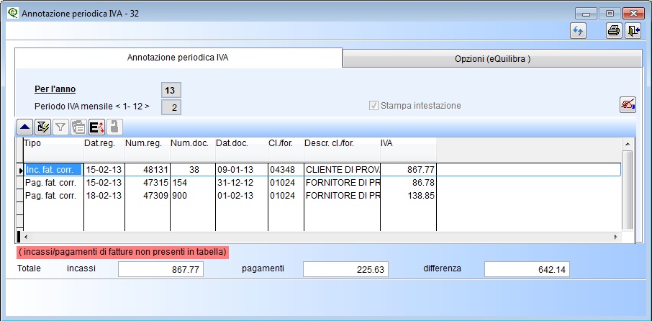Apply quick filter with lightning funnel icon
The height and width of the screenshot is (321, 652).
click(x=43, y=127)
